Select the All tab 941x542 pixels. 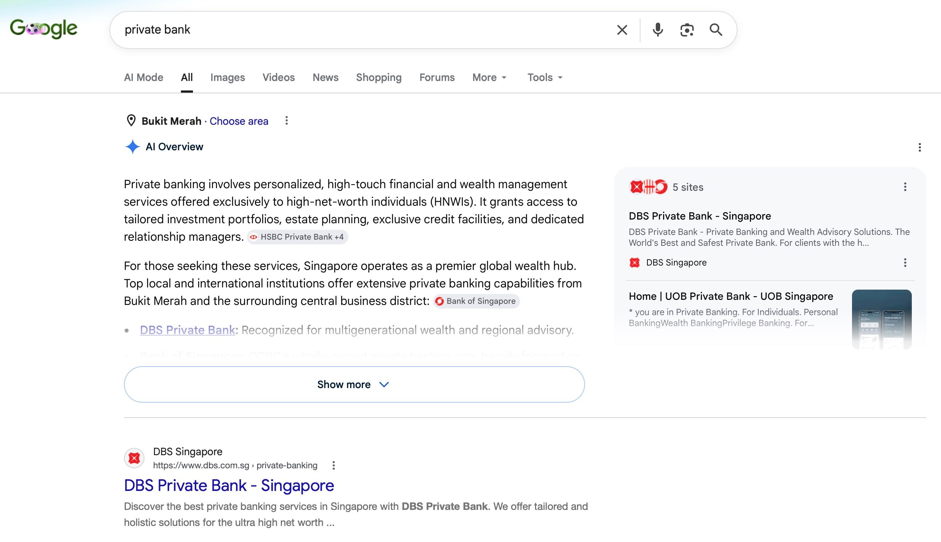click(187, 77)
